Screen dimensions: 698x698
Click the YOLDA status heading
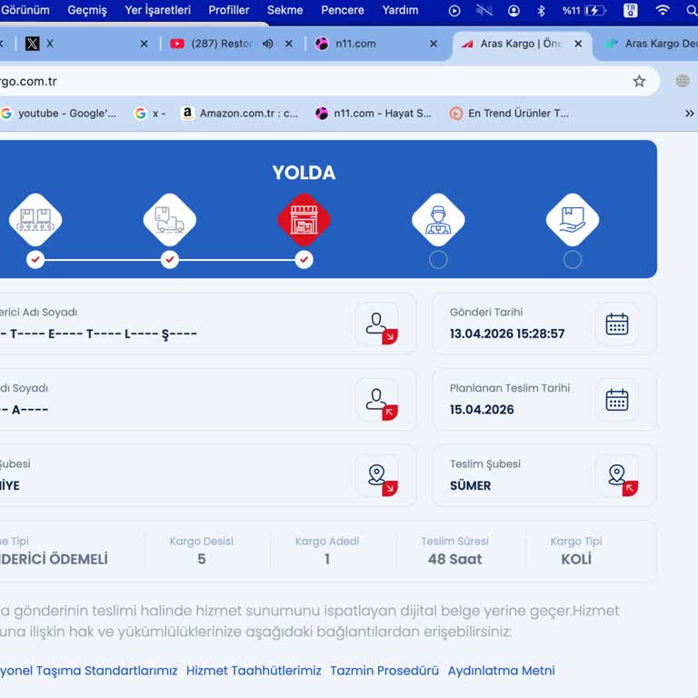point(304,173)
